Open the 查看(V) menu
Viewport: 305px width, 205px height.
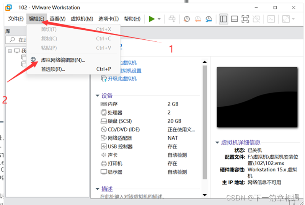click(x=57, y=19)
